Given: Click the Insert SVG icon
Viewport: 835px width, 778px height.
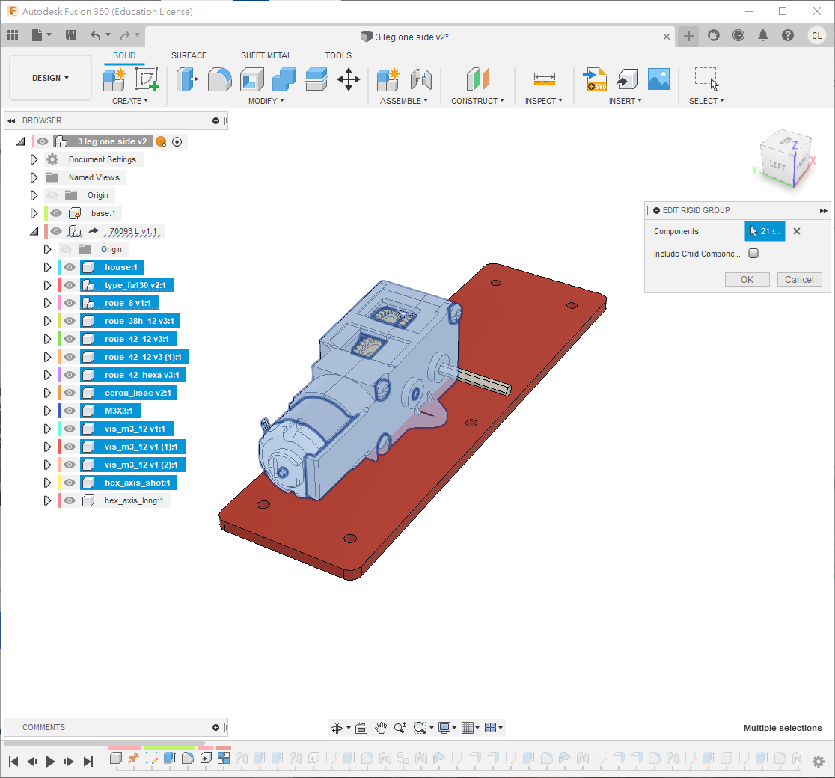Looking at the screenshot, I should 596,79.
